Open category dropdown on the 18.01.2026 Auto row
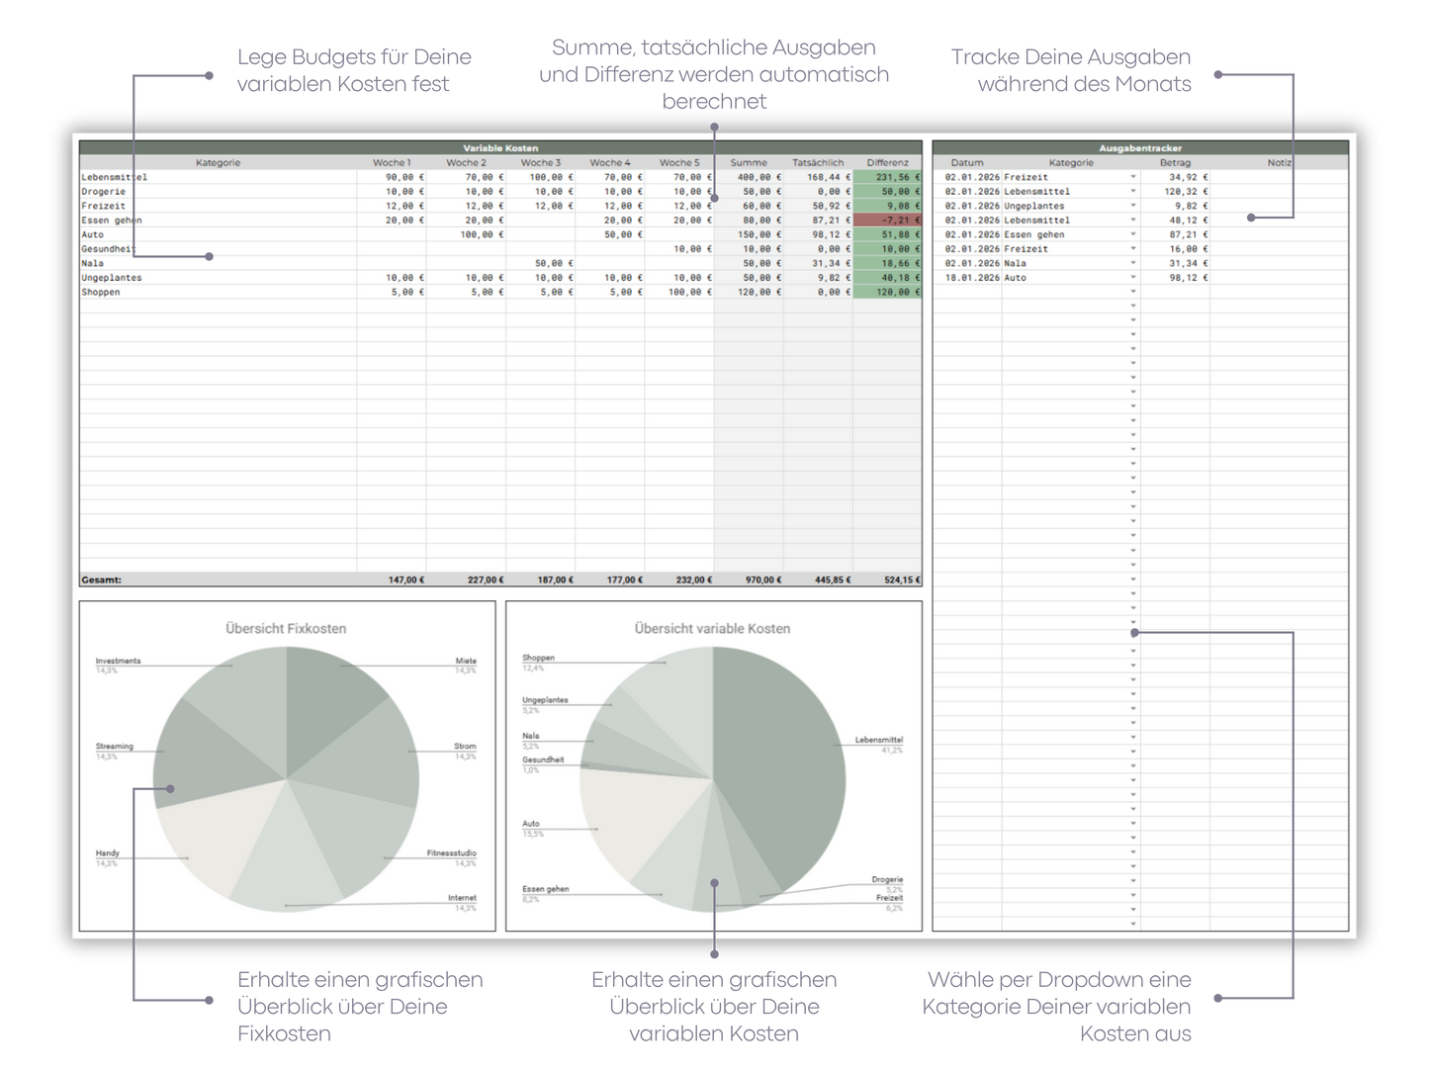 (x=1133, y=278)
